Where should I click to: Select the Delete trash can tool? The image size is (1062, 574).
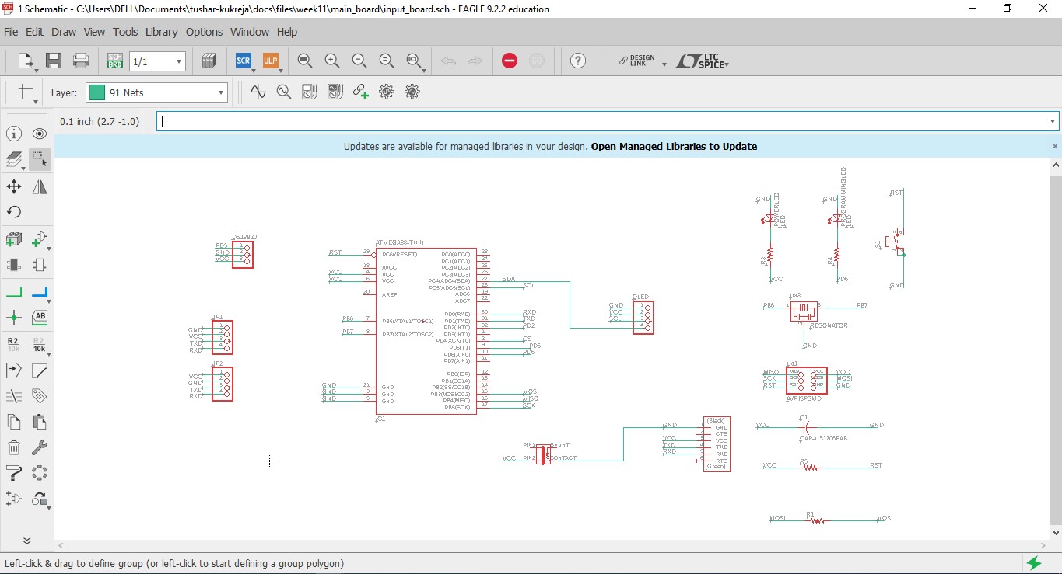click(14, 447)
